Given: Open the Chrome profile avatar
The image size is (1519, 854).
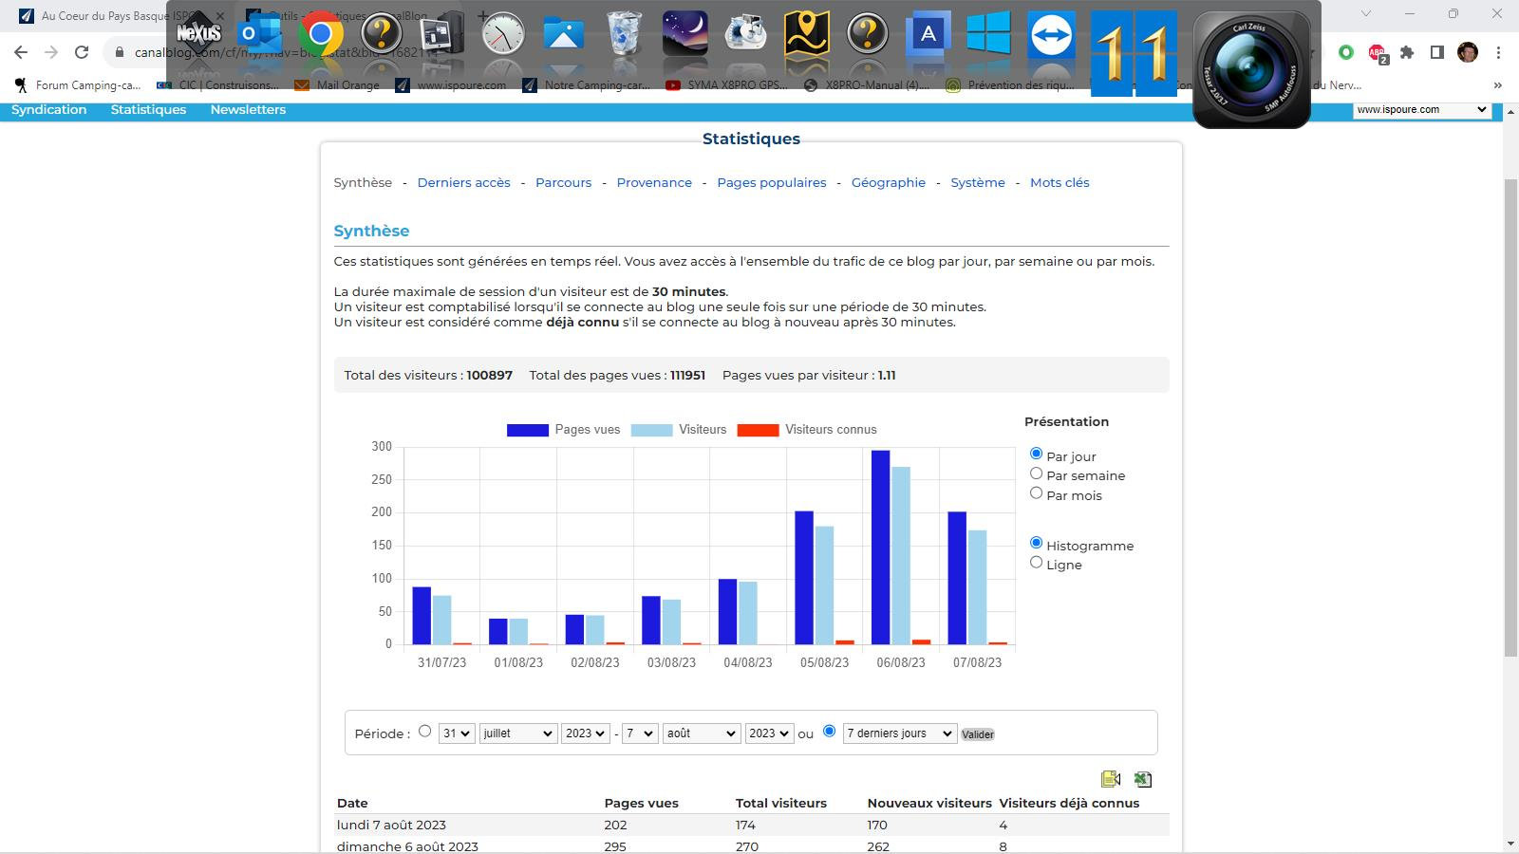Looking at the screenshot, I should point(1468,53).
